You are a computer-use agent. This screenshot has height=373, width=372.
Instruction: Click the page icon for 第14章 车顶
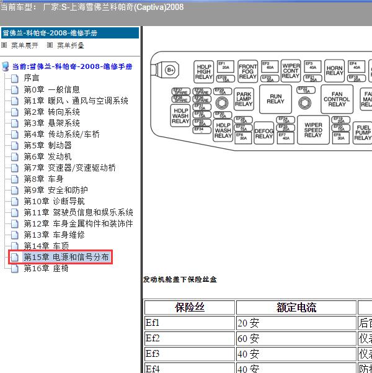(14, 246)
